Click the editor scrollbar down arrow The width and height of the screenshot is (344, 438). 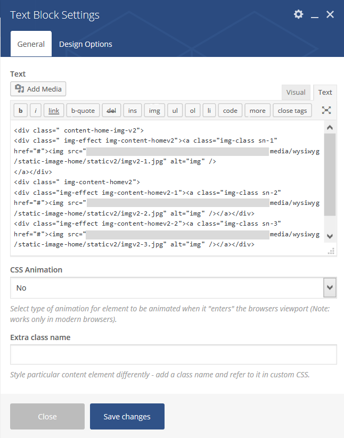click(x=330, y=236)
